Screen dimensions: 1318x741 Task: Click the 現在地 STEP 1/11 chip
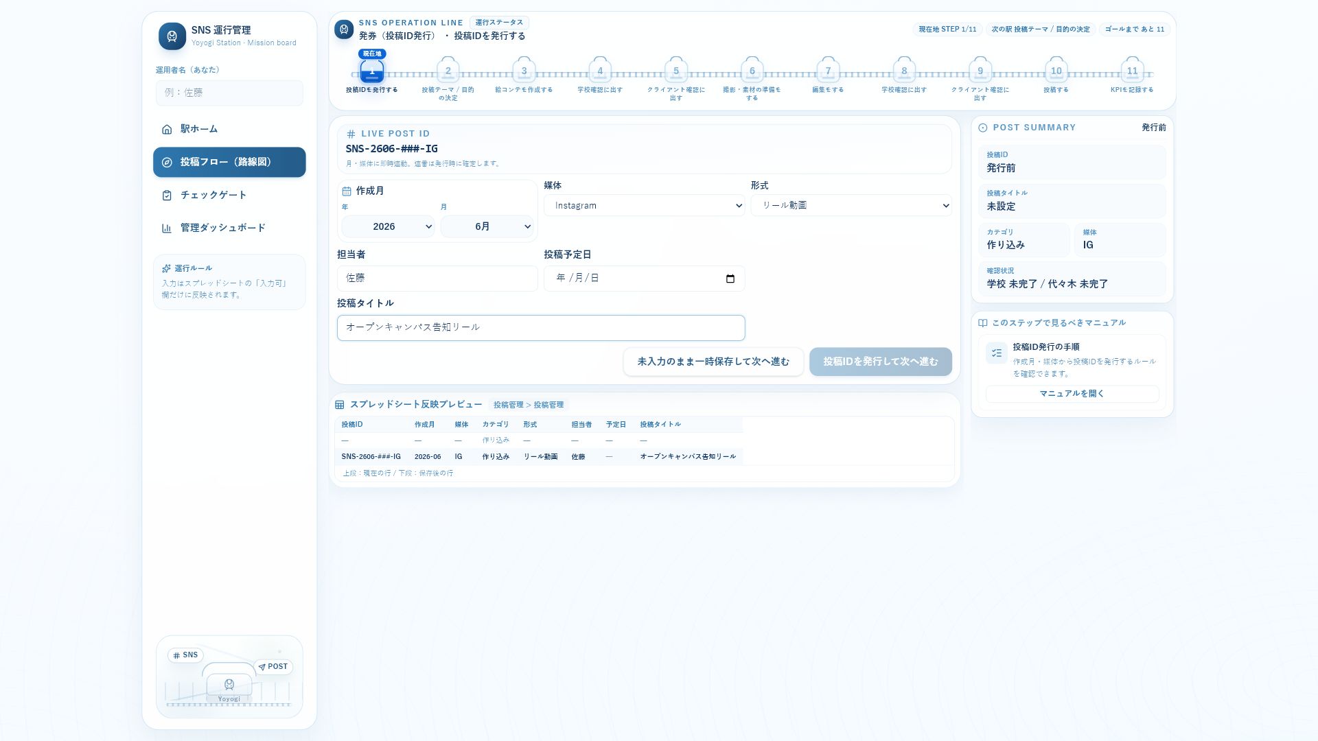pos(947,30)
